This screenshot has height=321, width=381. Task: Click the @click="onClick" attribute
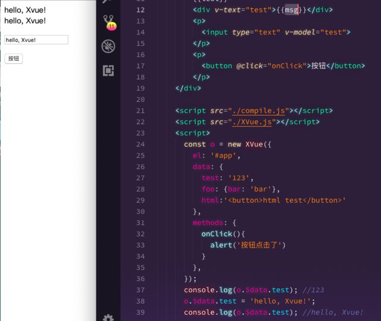(x=271, y=66)
